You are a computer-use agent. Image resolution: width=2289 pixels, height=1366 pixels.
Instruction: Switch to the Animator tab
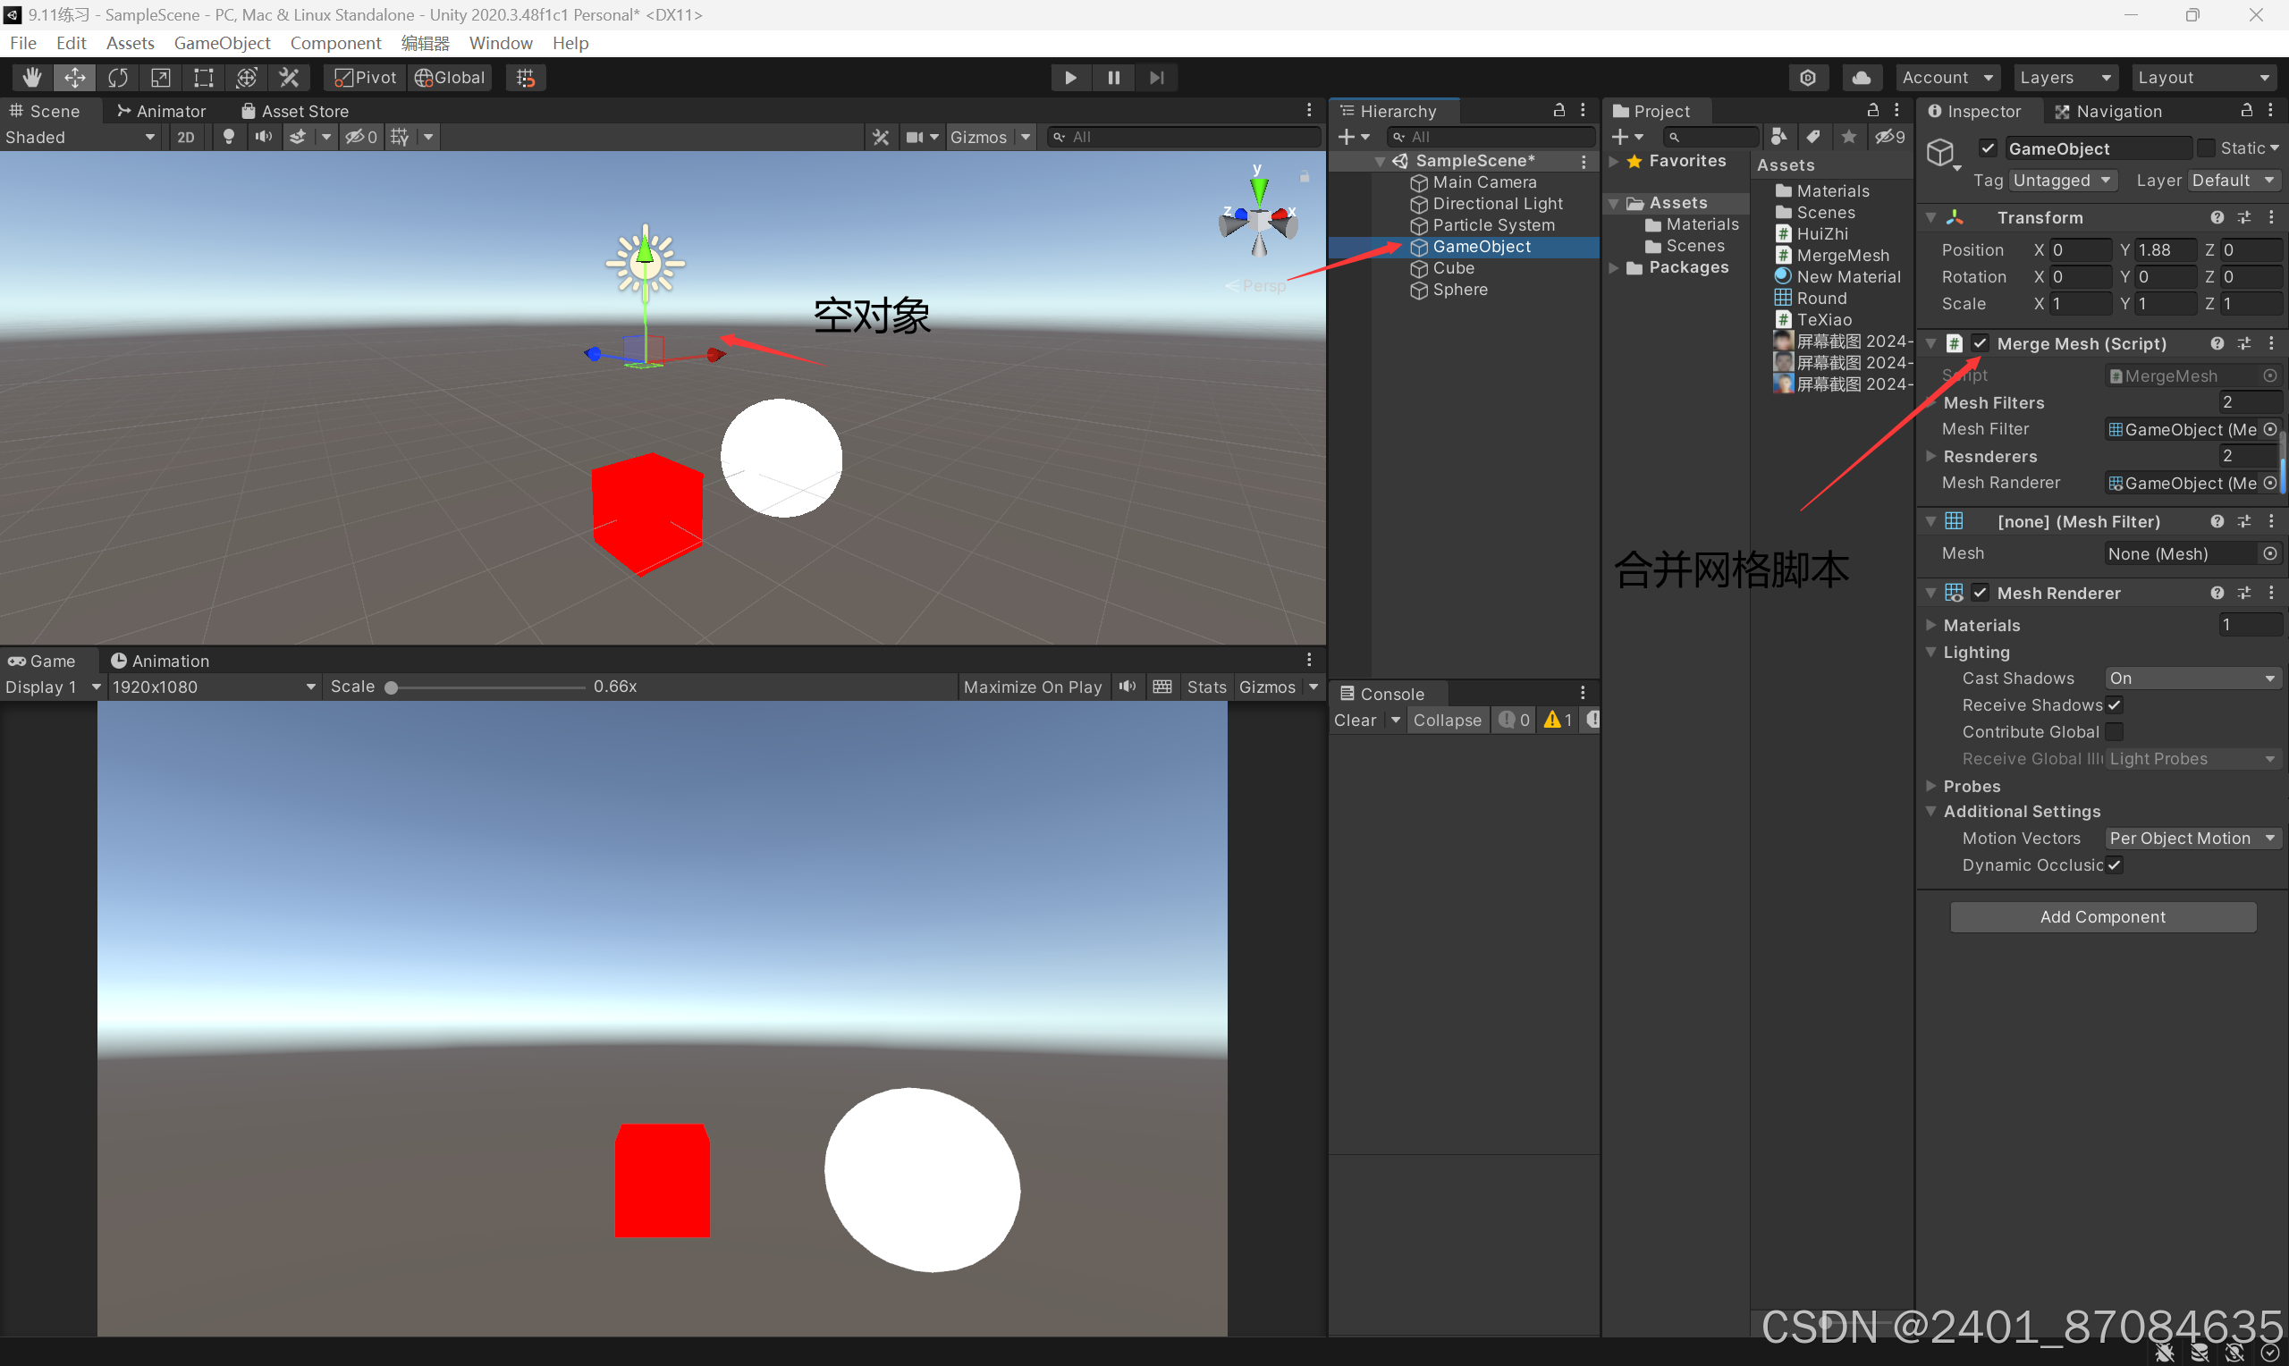coord(161,111)
